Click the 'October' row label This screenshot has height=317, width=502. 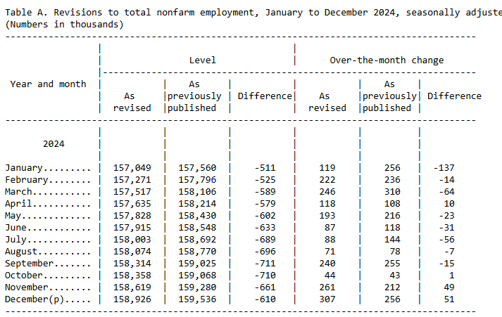click(x=48, y=276)
